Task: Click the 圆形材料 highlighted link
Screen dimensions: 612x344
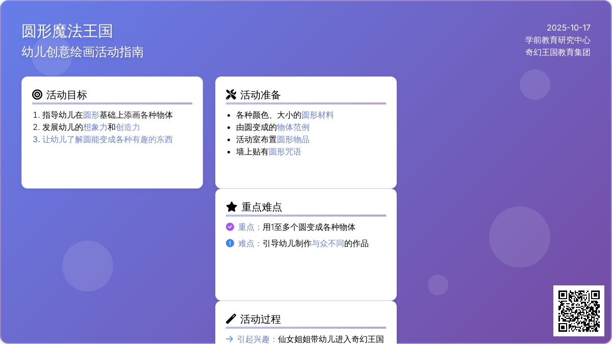Action: coord(317,115)
